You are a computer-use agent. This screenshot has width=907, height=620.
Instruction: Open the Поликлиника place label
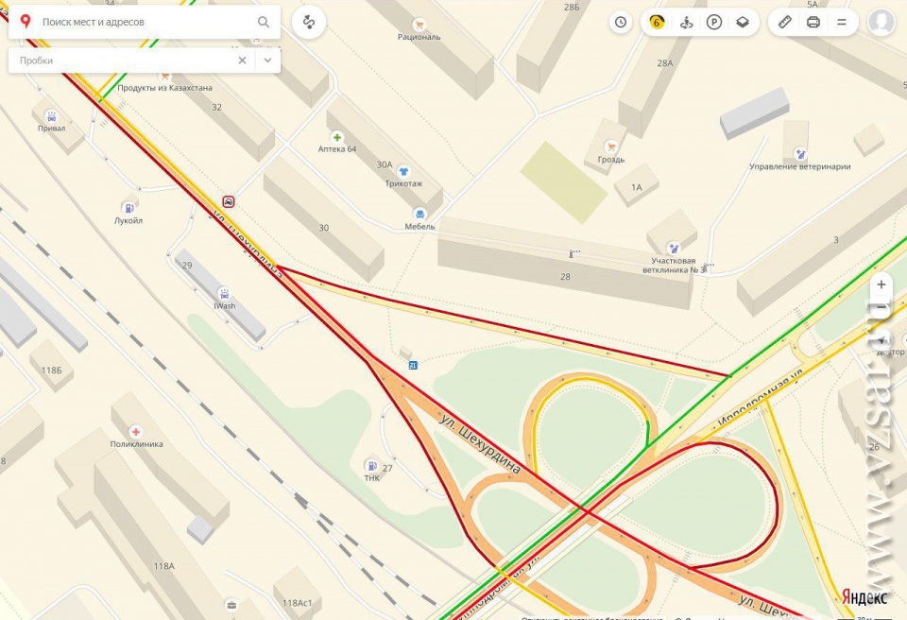(136, 444)
